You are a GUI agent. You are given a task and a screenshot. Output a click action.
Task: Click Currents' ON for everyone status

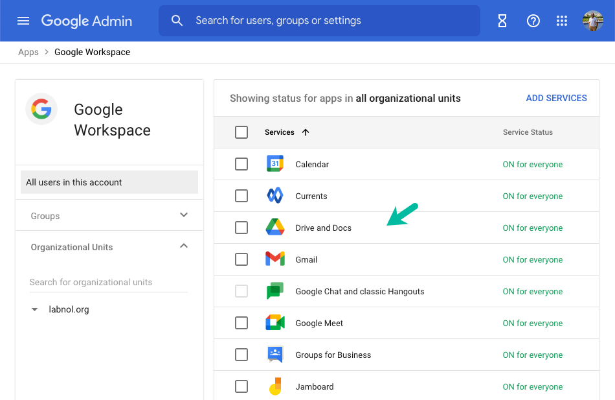click(533, 196)
